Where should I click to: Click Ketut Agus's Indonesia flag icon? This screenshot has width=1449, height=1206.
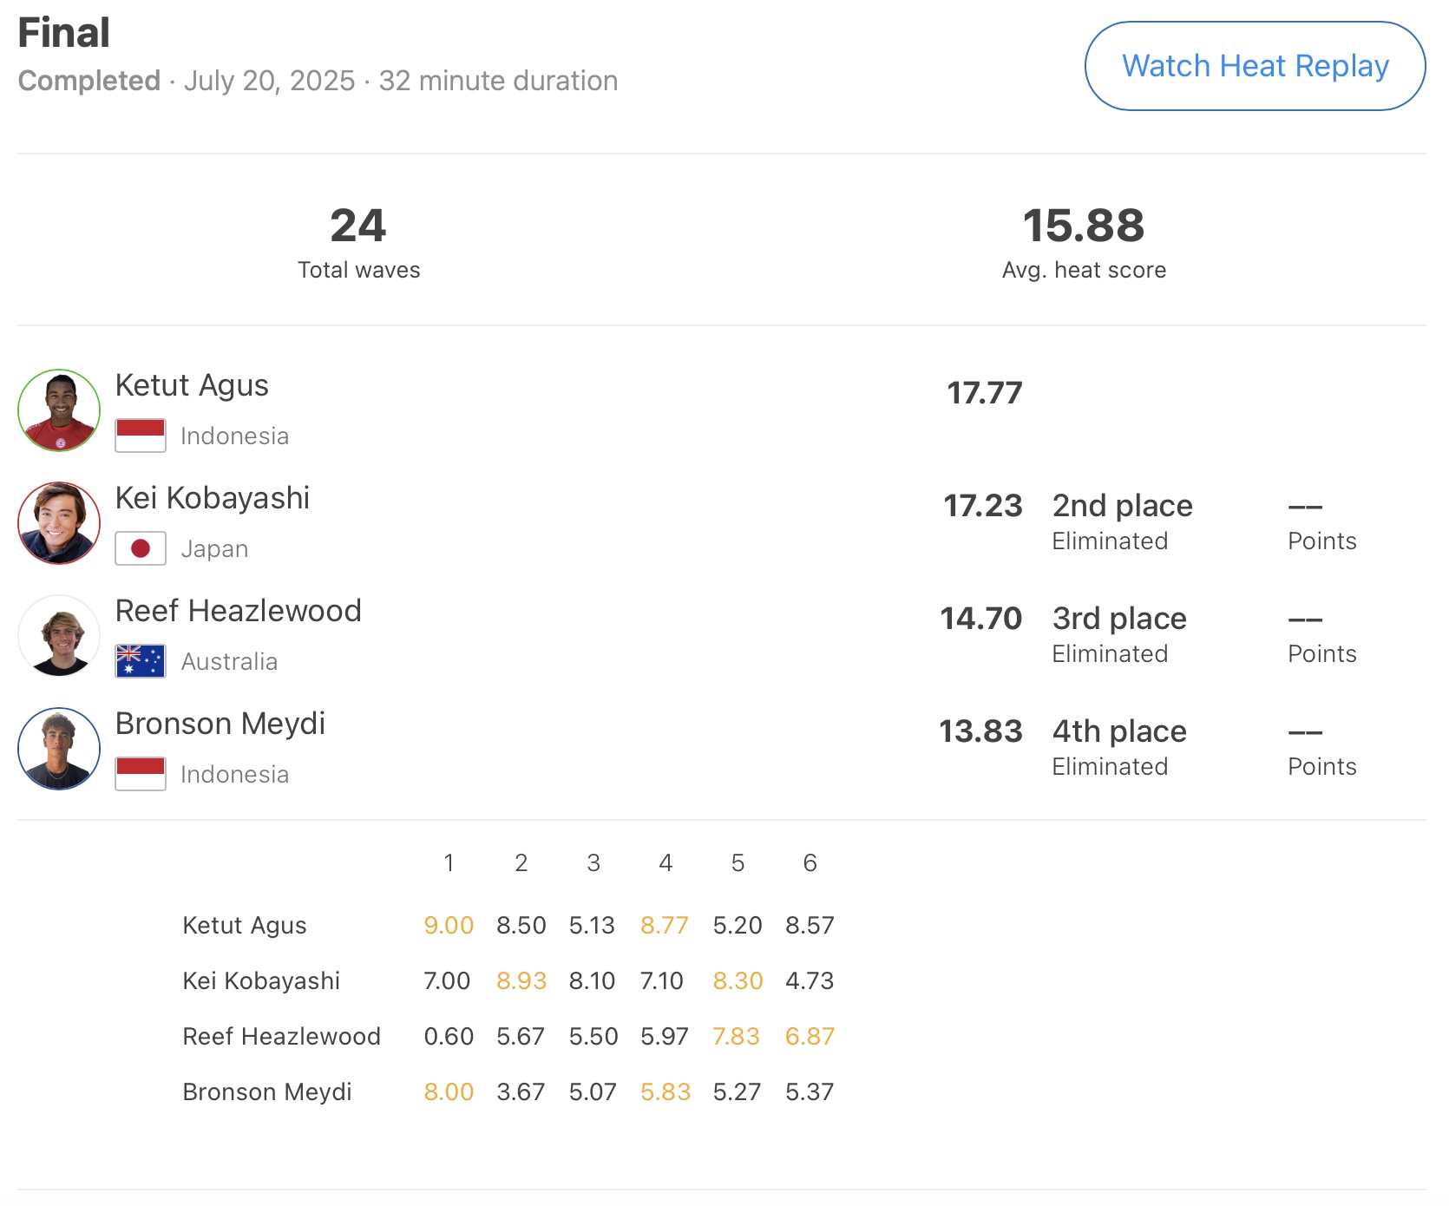pos(141,436)
